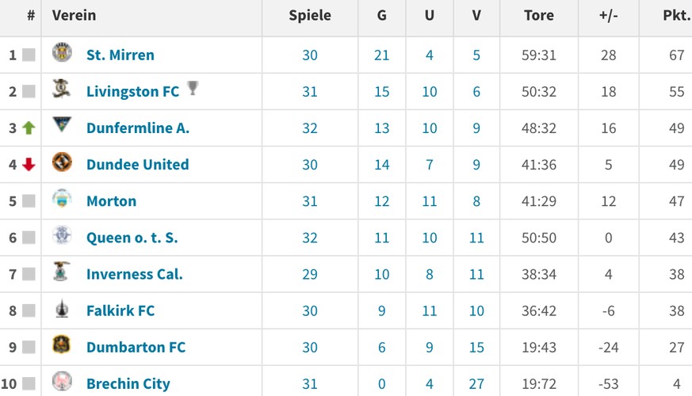
Task: Click Brechin City's 27 losses value
Action: pos(476,384)
